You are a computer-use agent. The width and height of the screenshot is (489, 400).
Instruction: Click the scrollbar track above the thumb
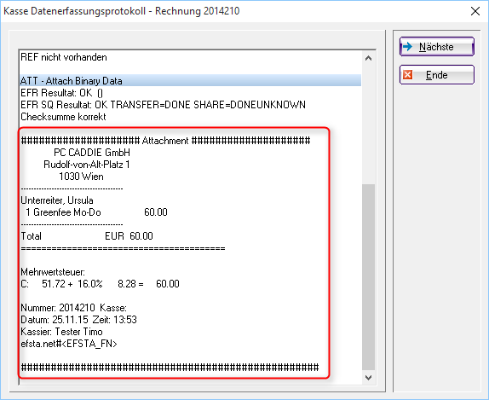368,125
